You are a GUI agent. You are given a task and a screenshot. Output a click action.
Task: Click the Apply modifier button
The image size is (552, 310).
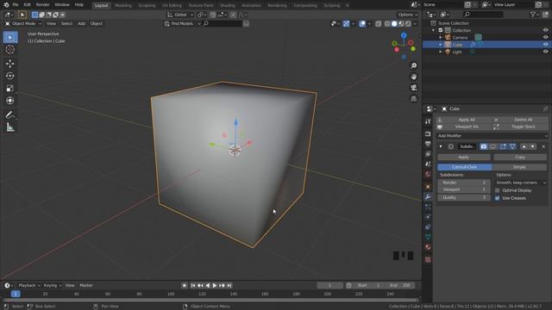pos(464,157)
